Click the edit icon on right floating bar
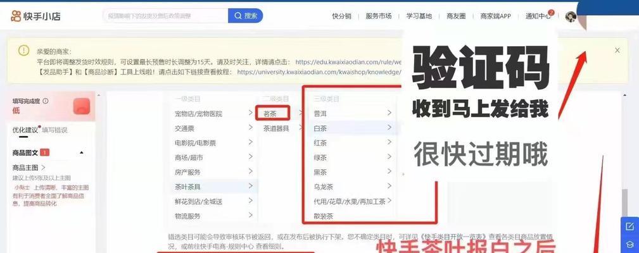 630,226
